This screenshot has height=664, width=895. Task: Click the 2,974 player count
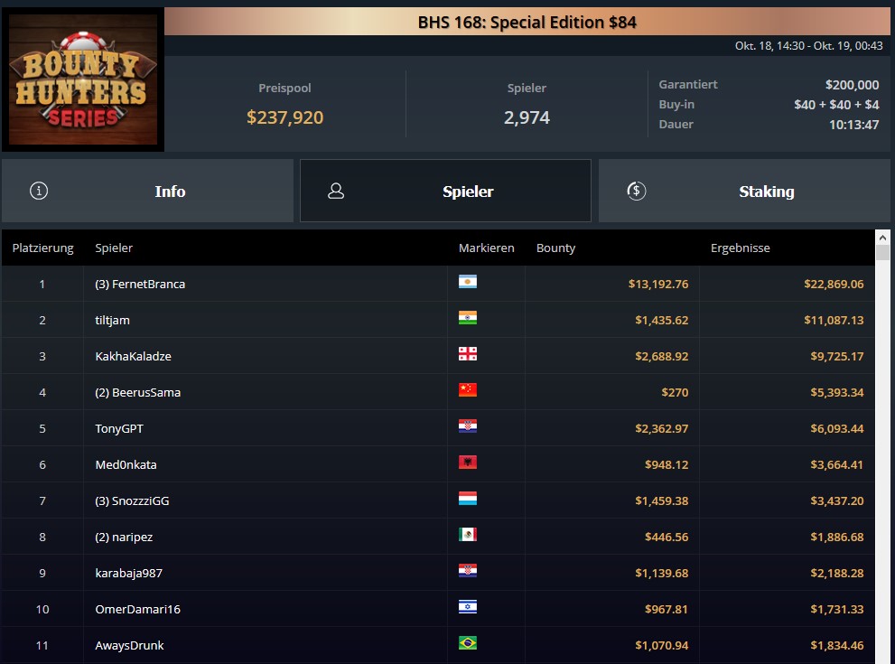click(527, 117)
